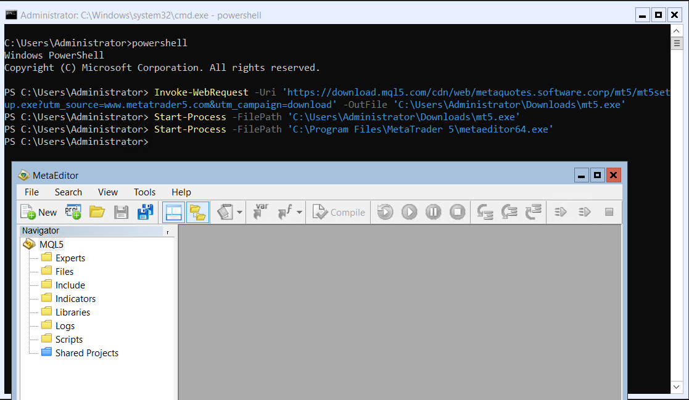Toggle the Navigator panel icon

tap(198, 212)
